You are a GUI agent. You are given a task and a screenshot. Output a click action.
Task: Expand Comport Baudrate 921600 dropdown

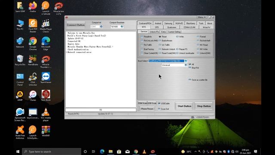(x=122, y=27)
